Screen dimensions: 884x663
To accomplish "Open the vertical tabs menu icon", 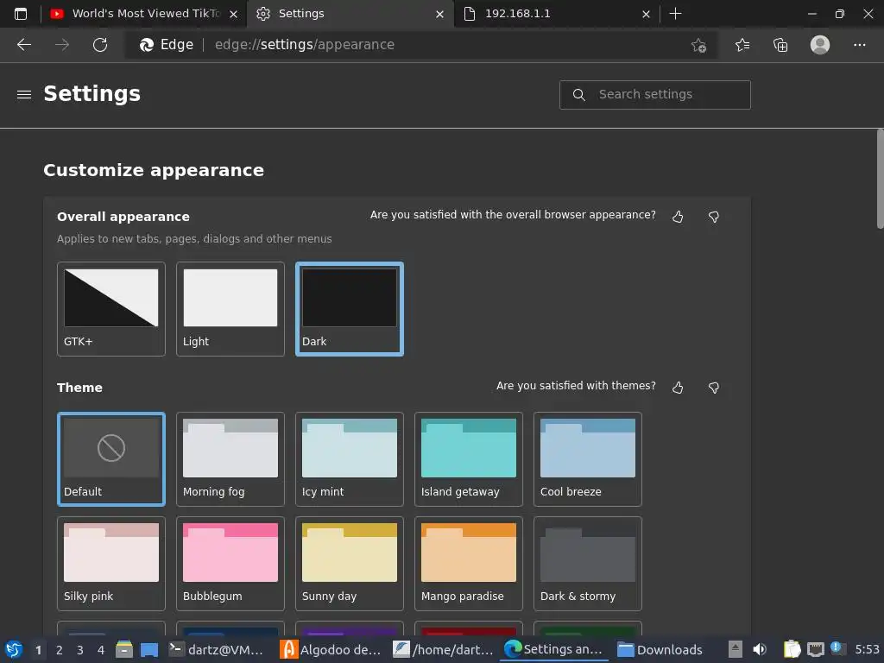I will coord(21,14).
